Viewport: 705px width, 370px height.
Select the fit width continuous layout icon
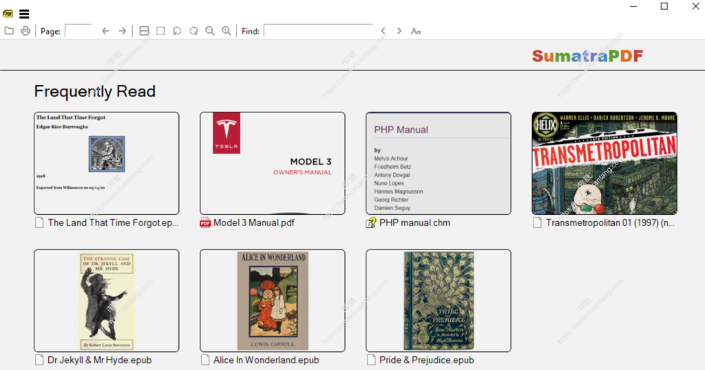[x=144, y=31]
